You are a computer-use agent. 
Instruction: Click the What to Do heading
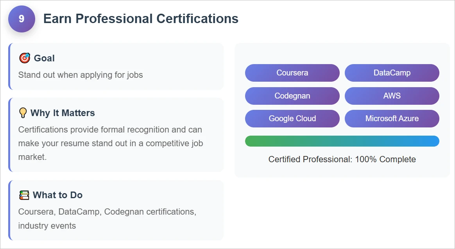(58, 195)
